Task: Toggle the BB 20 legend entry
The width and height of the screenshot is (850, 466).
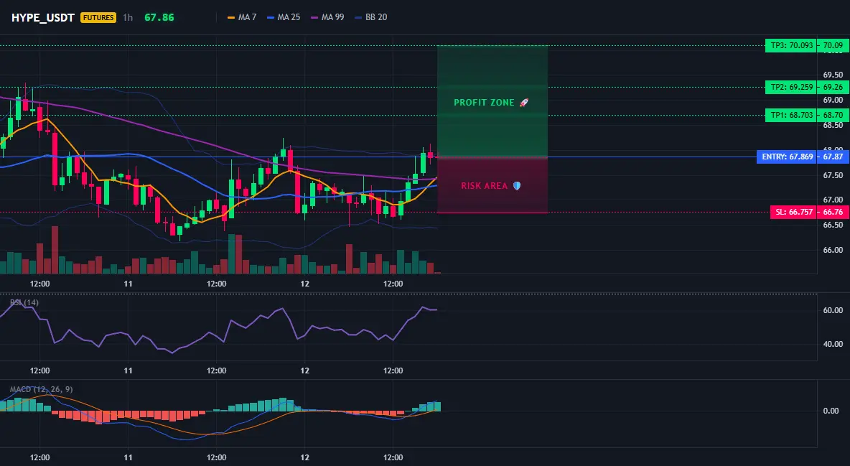Action: (x=370, y=17)
